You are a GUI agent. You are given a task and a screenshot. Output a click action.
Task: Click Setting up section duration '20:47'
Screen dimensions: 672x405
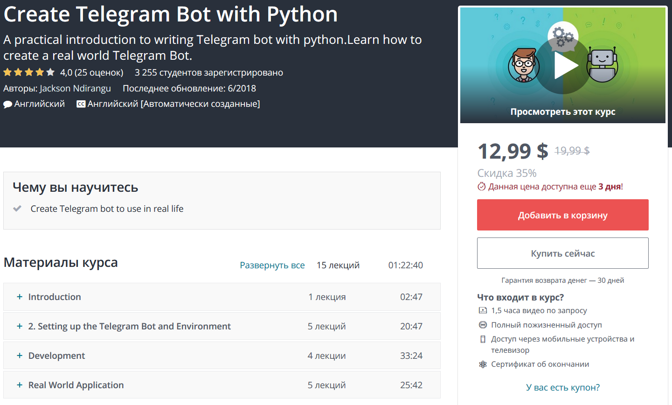coord(411,326)
